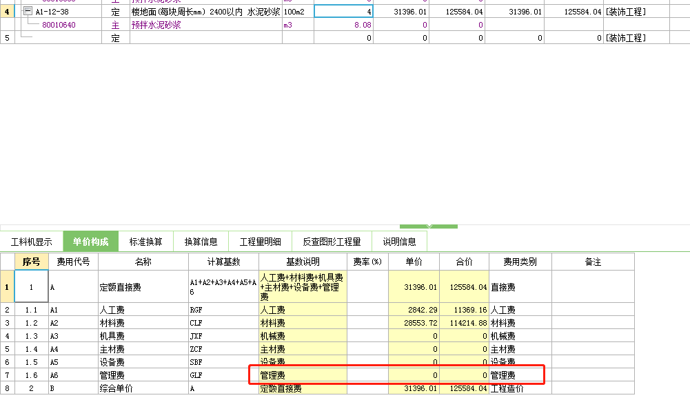
Task: Click the 费用代号 column header
Action: click(73, 262)
